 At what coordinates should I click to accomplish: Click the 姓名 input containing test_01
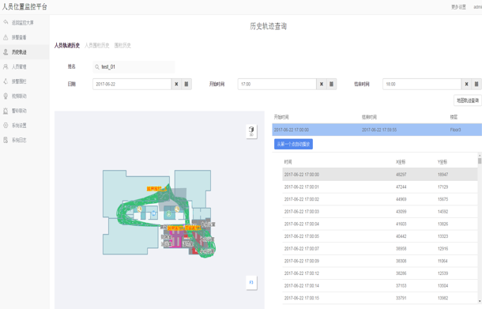134,67
